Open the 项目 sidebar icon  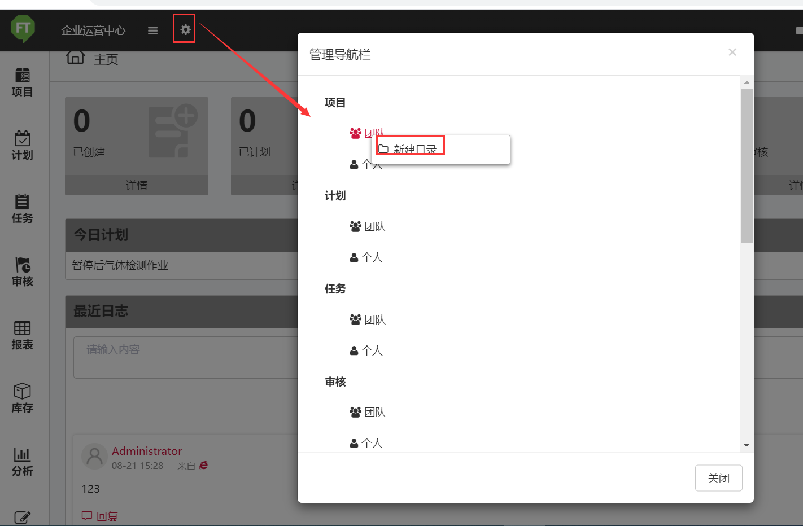coord(22,82)
